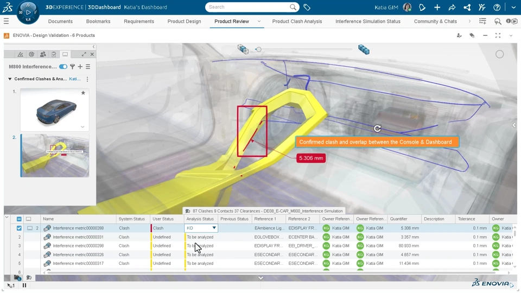Open the communities icon in top bar
This screenshot has width=521, height=293.
(x=482, y=7)
